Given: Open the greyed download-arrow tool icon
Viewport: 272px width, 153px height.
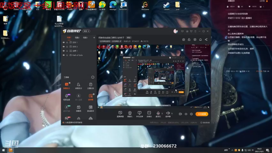Looking at the screenshot, I should (79, 97).
